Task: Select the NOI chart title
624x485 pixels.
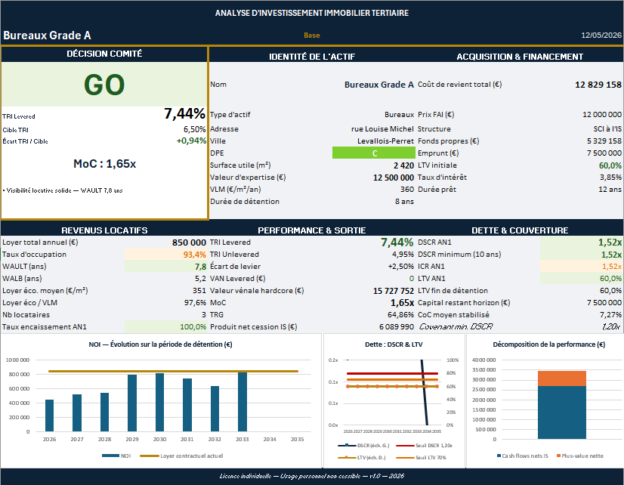Action: (x=160, y=344)
